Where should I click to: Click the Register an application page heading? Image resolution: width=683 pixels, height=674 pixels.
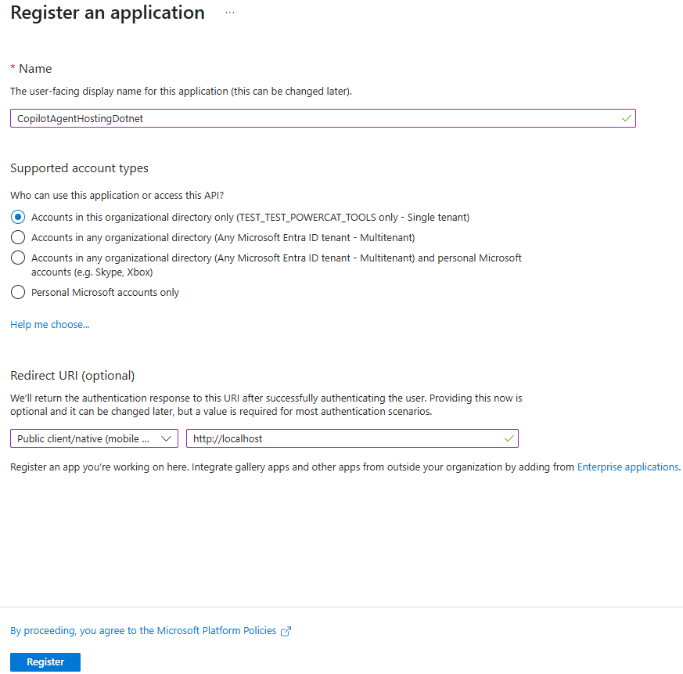[x=108, y=13]
